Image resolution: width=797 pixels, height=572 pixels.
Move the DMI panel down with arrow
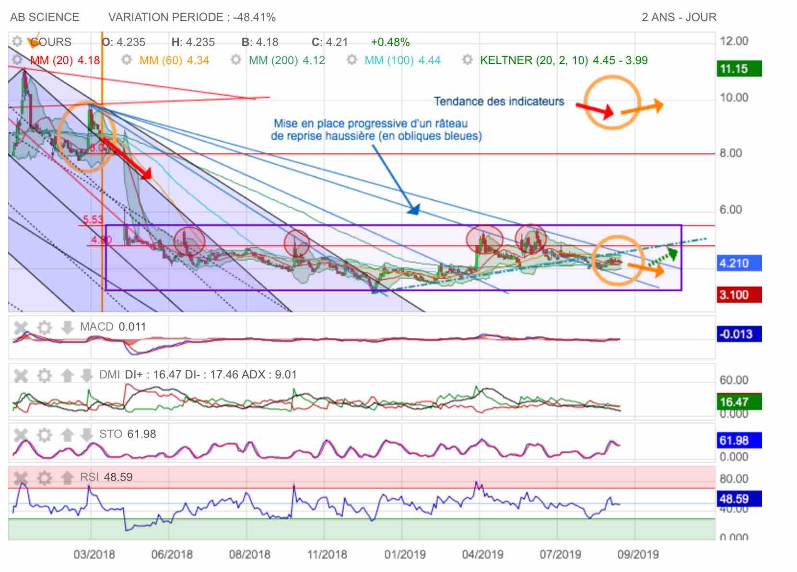(86, 376)
